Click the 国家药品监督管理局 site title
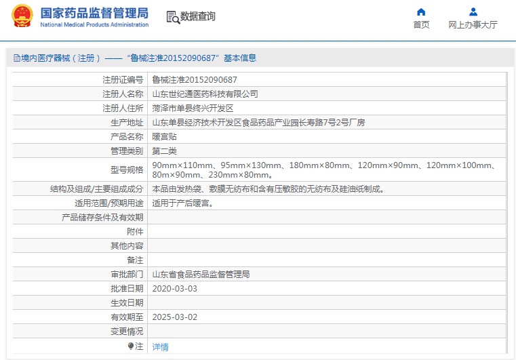 pos(94,12)
